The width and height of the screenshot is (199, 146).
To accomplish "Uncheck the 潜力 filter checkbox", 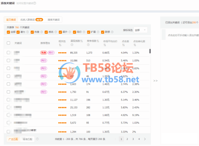I will 18,32.
